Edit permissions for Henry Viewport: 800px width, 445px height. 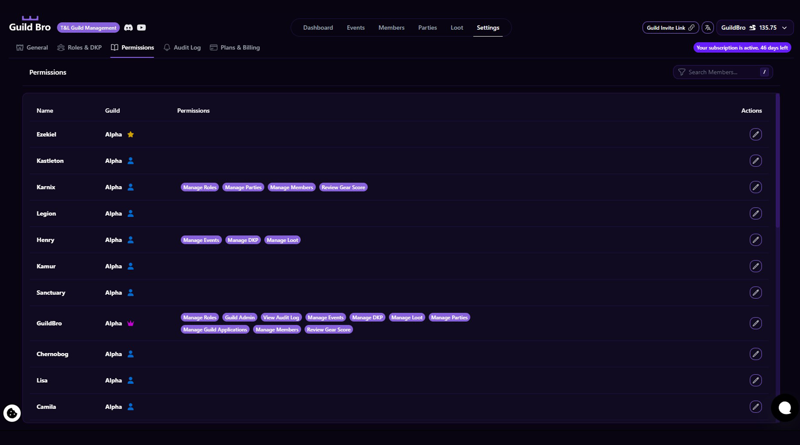pos(755,240)
